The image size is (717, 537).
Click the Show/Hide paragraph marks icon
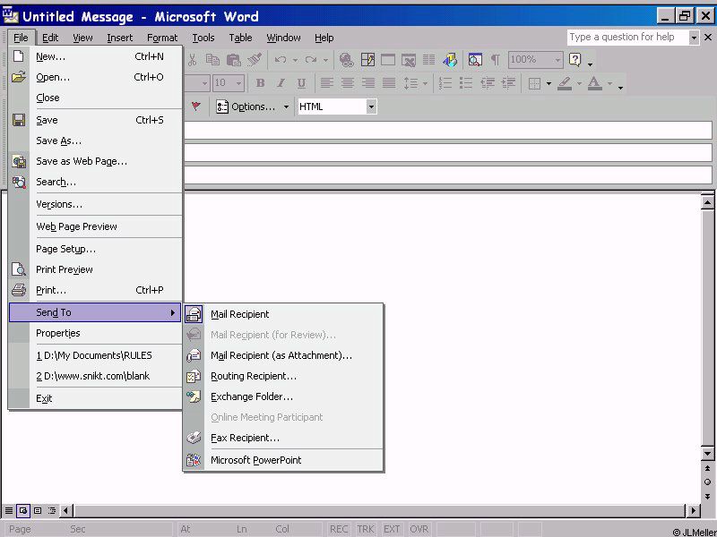(495, 60)
